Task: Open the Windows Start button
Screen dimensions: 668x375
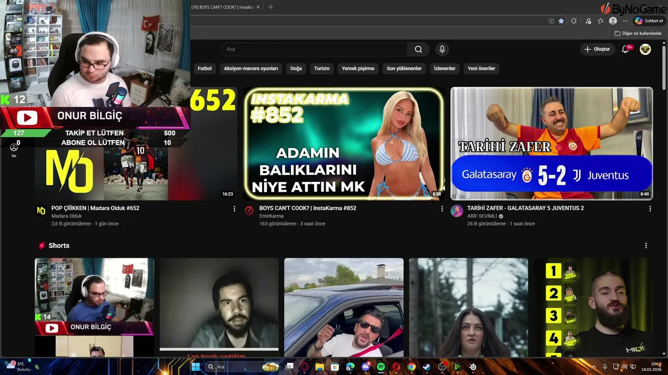Action: click(x=195, y=367)
